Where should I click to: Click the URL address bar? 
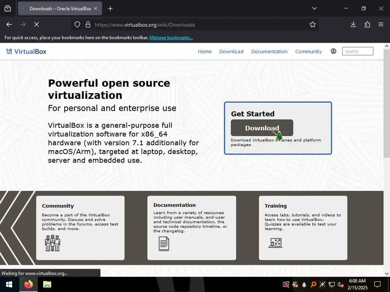194,25
